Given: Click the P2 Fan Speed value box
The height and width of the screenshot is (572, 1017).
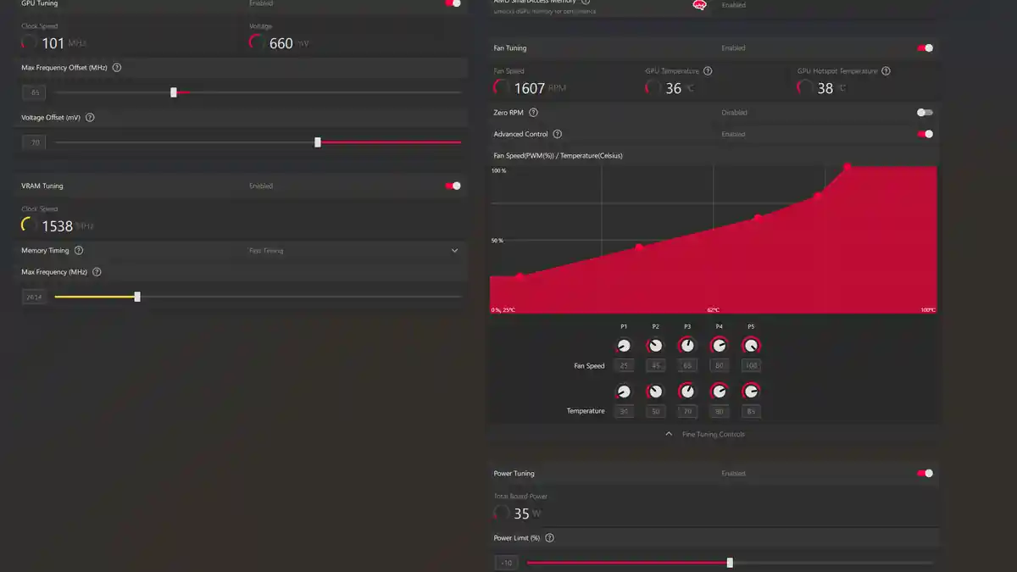Looking at the screenshot, I should coord(655,366).
